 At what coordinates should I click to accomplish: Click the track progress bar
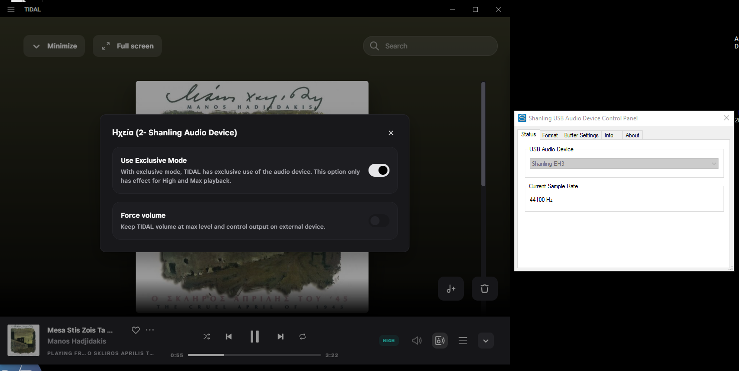(254, 355)
